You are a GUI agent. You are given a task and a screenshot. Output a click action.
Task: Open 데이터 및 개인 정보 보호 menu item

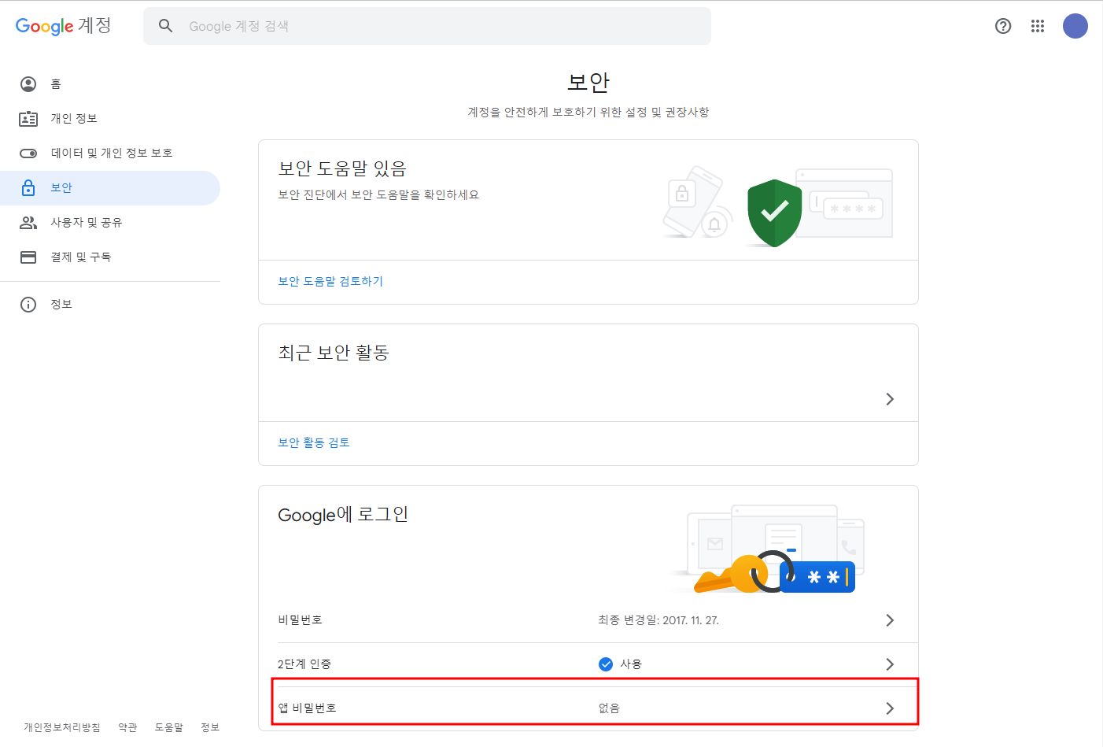110,153
